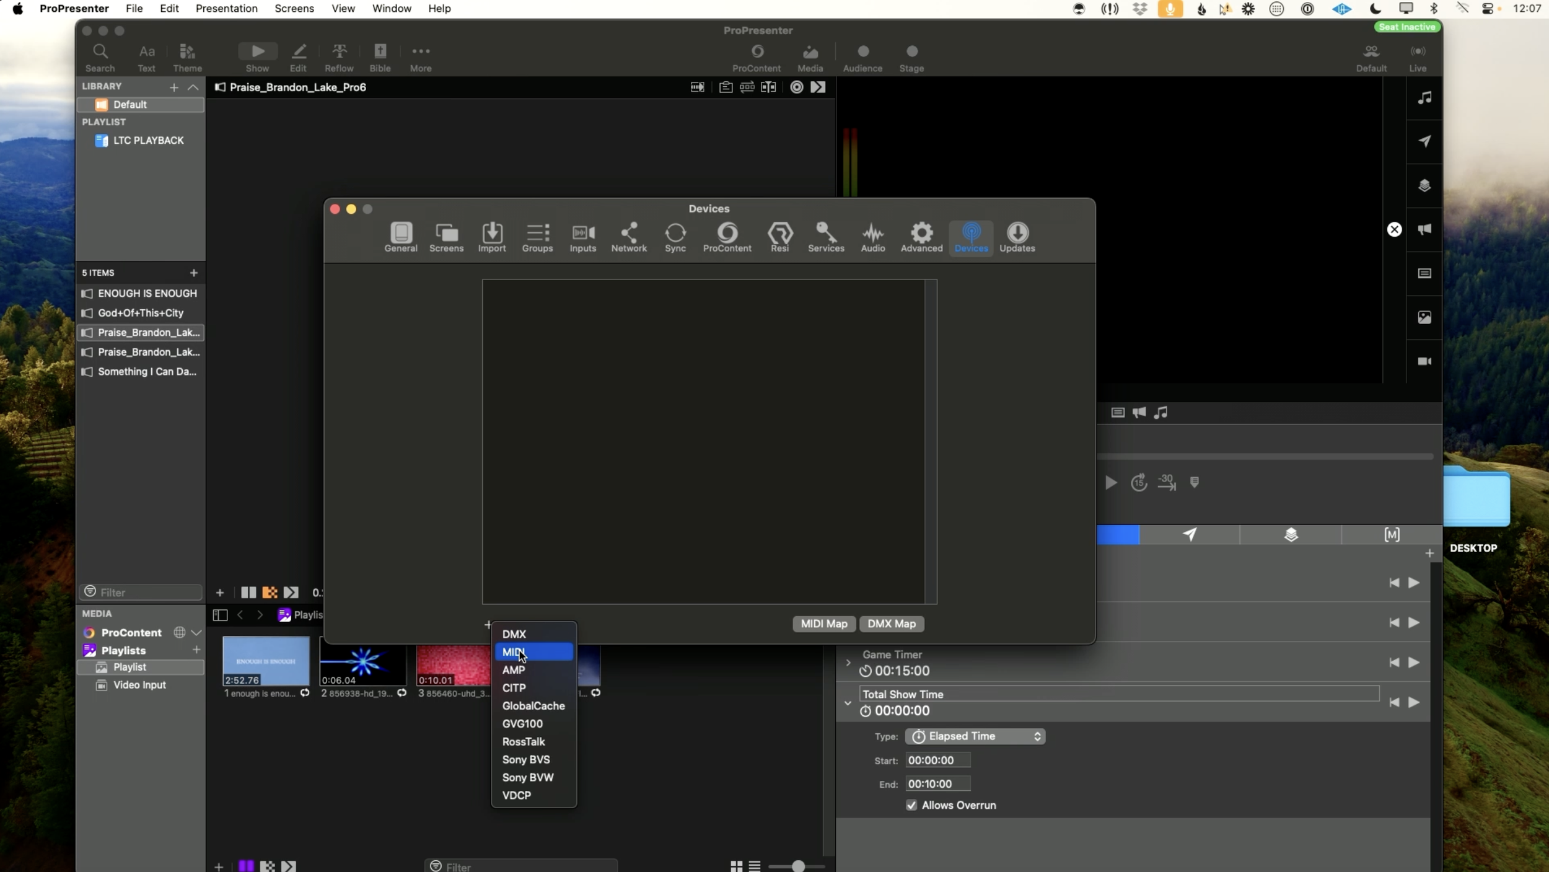Open the Presentation menu in menu bar
Image resolution: width=1549 pixels, height=872 pixels.
226,9
